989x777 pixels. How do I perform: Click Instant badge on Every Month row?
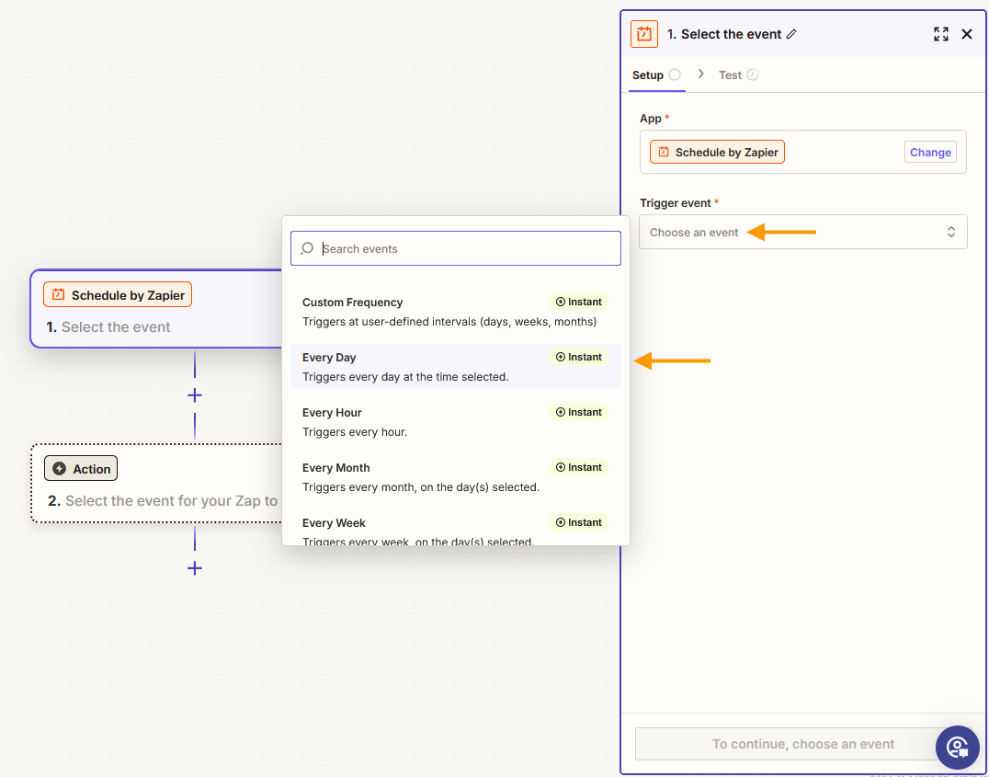(x=578, y=467)
